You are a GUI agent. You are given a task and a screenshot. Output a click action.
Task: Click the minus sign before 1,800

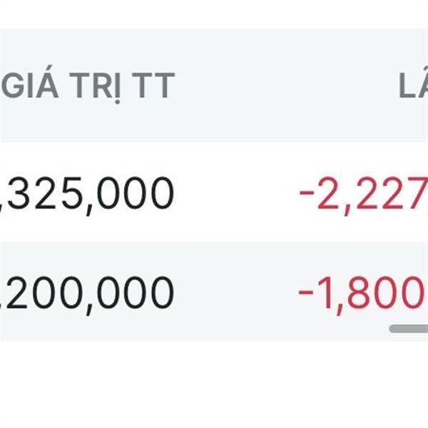click(308, 294)
